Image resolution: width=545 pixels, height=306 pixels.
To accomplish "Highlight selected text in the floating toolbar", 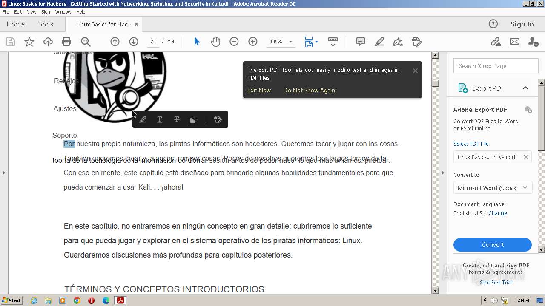I will 143,119.
